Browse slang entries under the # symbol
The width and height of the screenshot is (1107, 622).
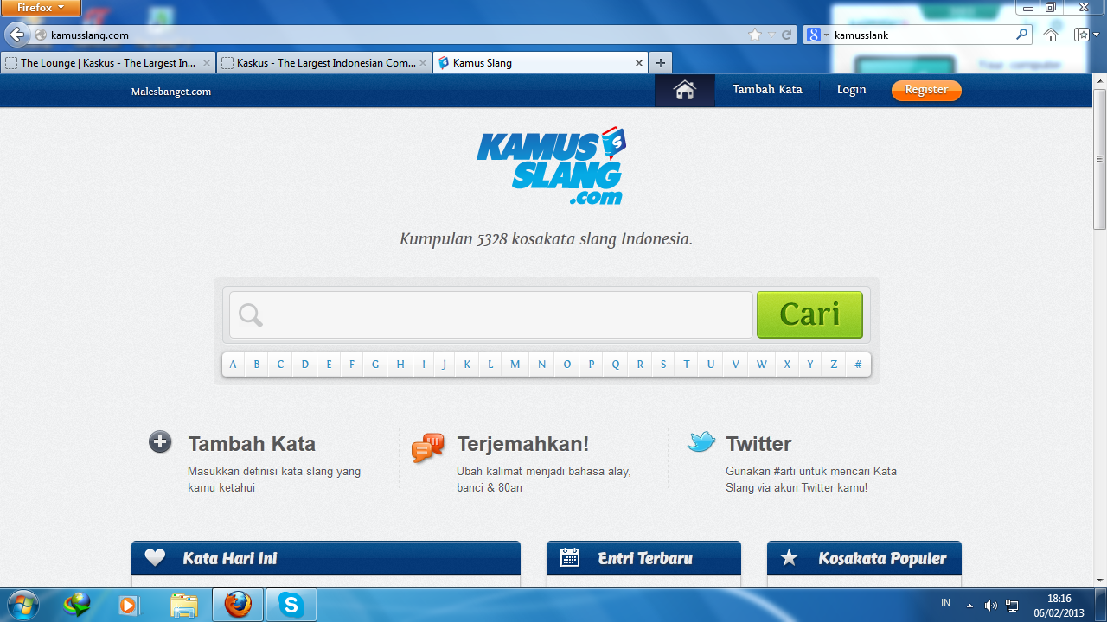[x=858, y=365]
